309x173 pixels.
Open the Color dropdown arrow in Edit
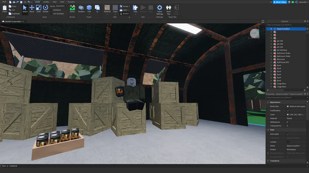coord(115,14)
